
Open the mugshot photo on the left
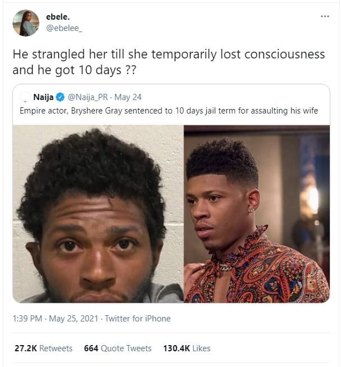click(x=98, y=214)
